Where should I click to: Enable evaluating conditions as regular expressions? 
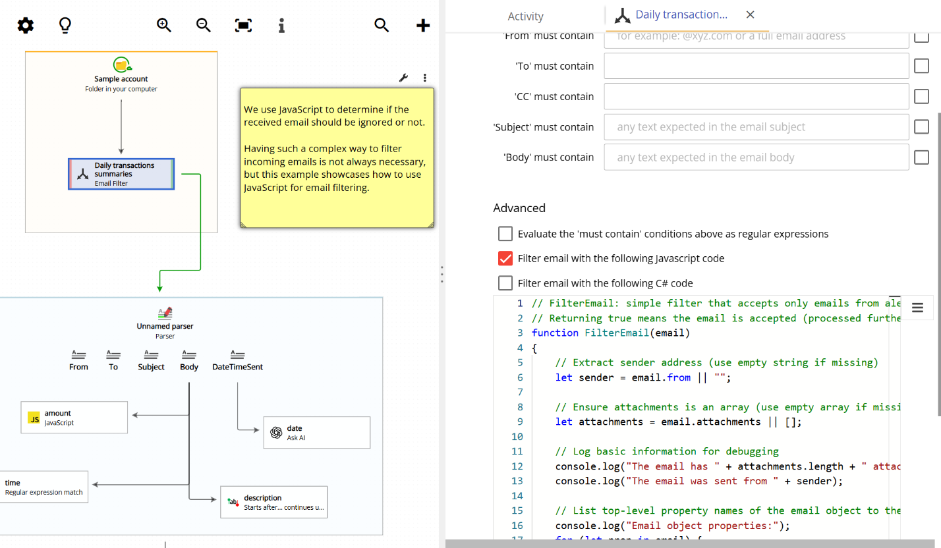pyautogui.click(x=505, y=233)
